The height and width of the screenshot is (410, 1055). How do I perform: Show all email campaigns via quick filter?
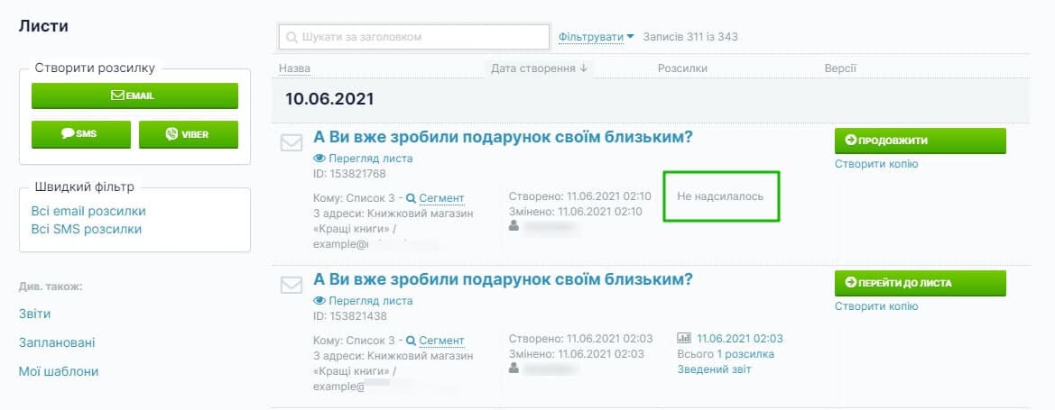click(x=88, y=211)
